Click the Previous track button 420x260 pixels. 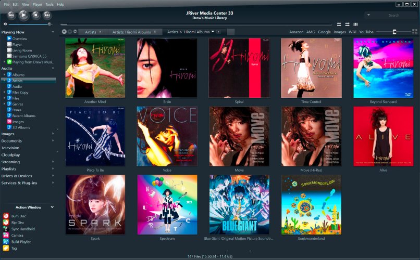point(11,15)
